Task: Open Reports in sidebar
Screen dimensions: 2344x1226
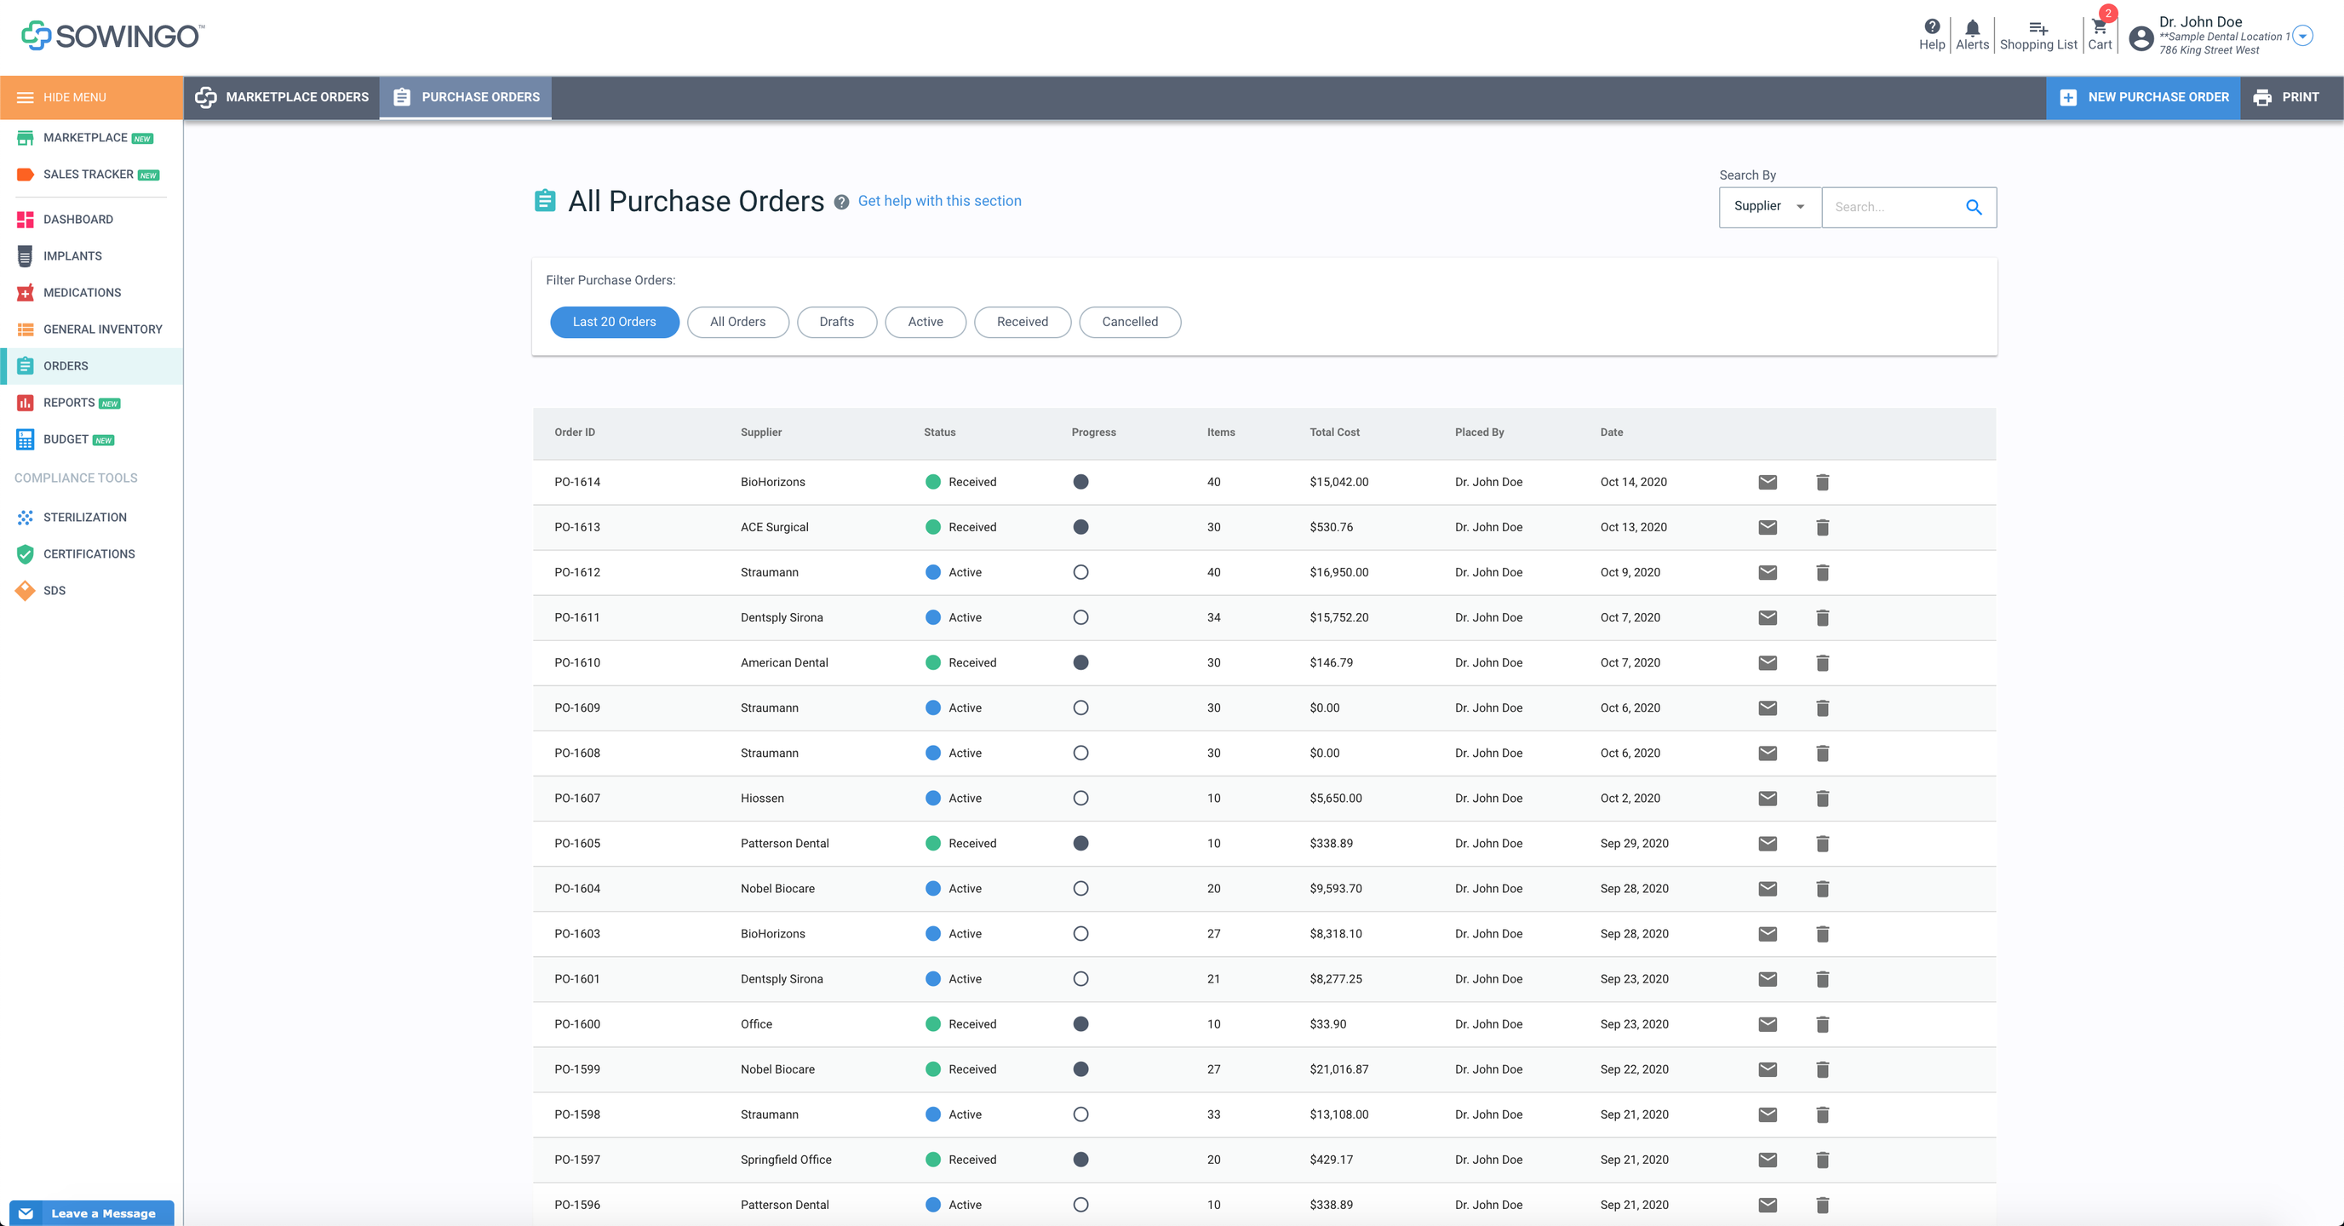Action: pos(91,404)
